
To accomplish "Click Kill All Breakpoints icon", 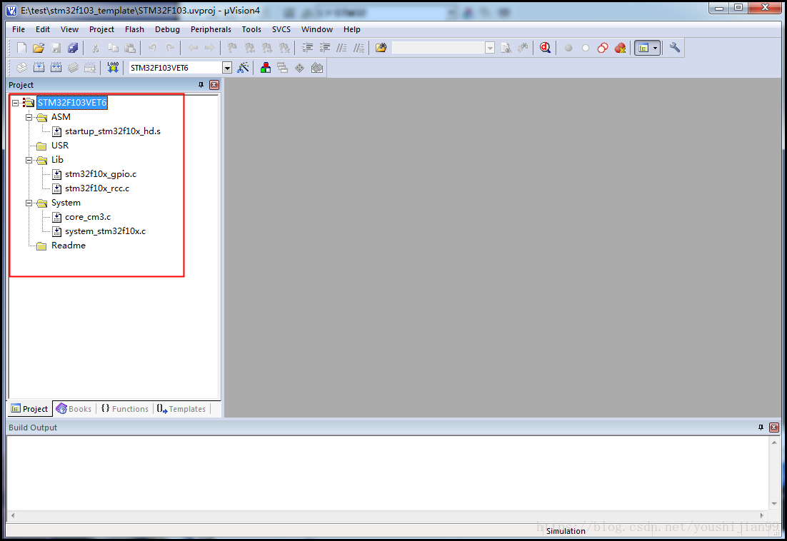I will [621, 48].
